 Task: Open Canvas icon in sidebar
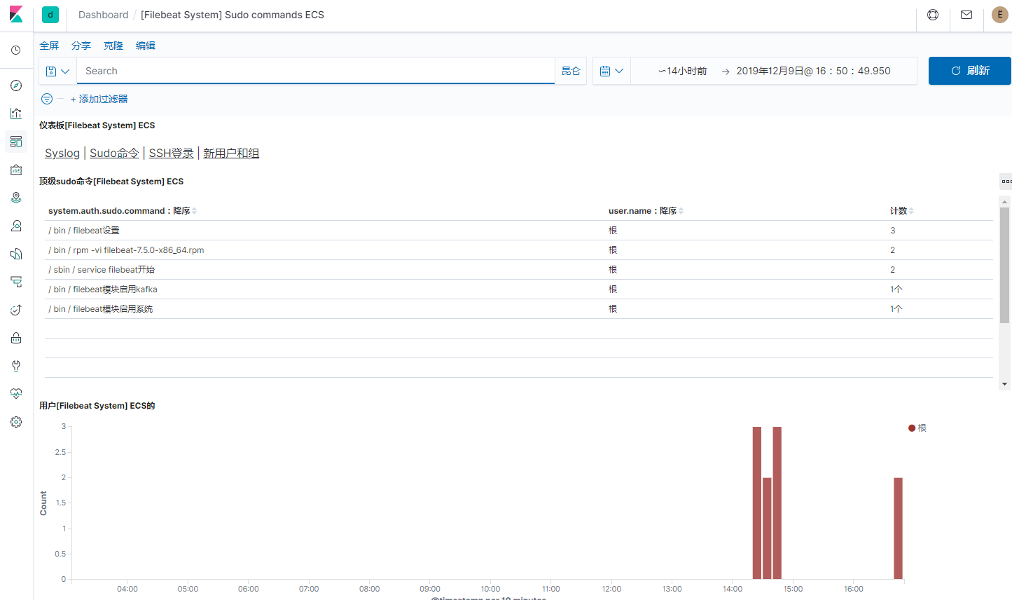pos(16,170)
